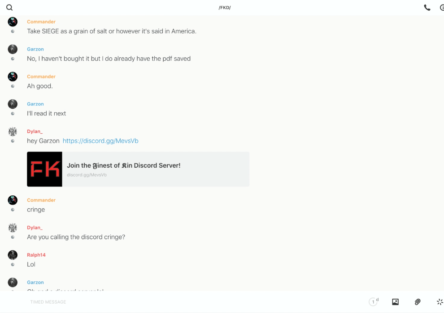The width and height of the screenshot is (444, 313).
Task: Open search with the magnifier icon
Action: tap(9, 8)
